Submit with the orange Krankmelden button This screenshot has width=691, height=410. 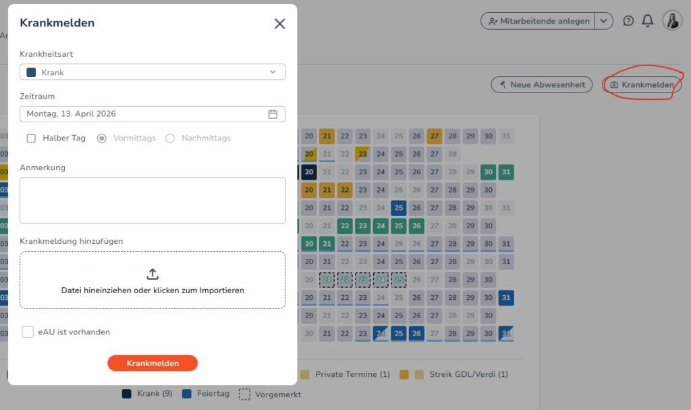(153, 363)
